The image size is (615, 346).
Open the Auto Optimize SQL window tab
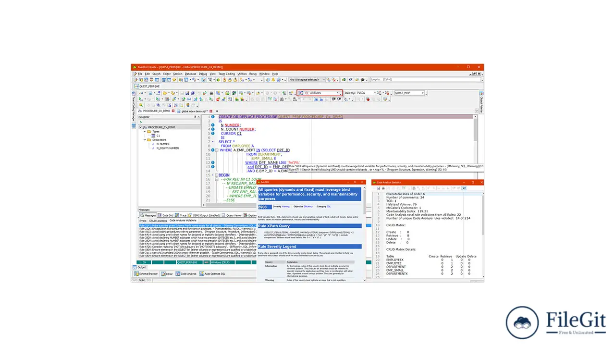(212, 273)
